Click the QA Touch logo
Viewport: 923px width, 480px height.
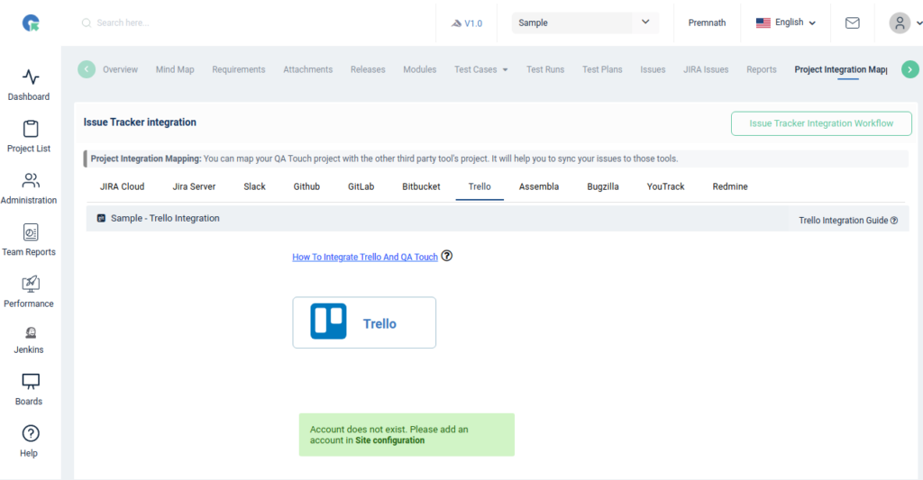point(31,23)
